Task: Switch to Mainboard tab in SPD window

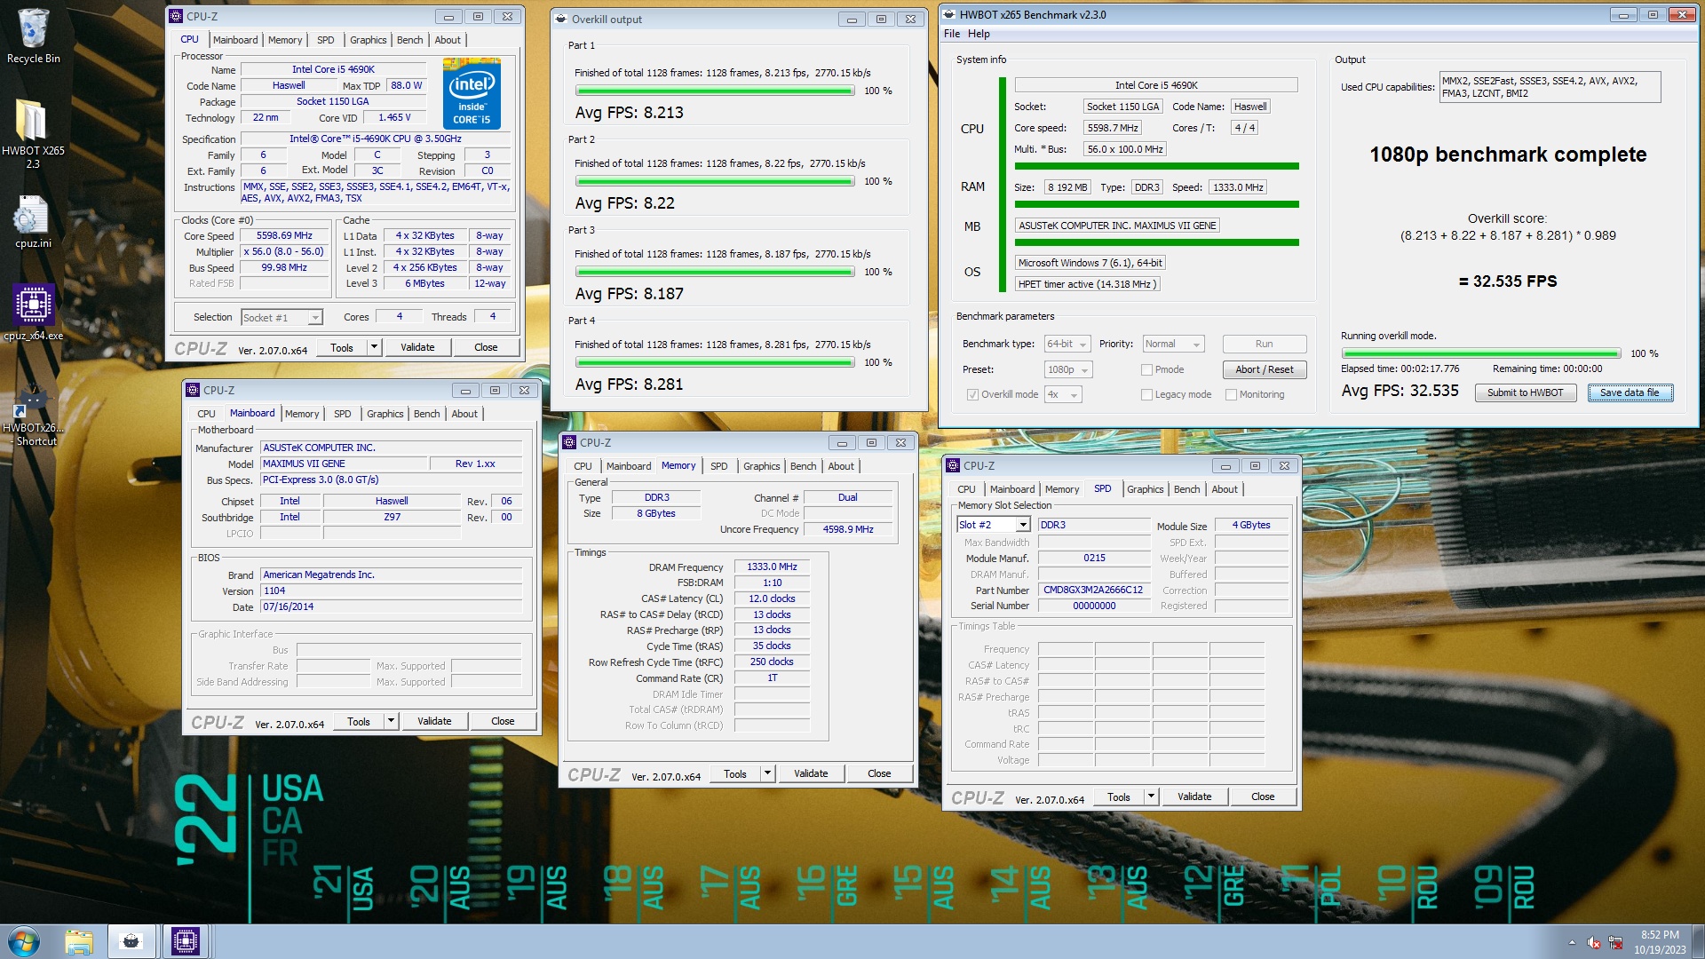Action: coord(1012,489)
